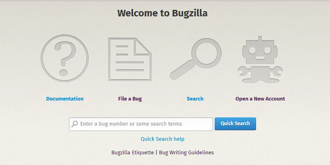Click the small magnifier inside the search box
This screenshot has width=330, height=165.
(x=75, y=124)
